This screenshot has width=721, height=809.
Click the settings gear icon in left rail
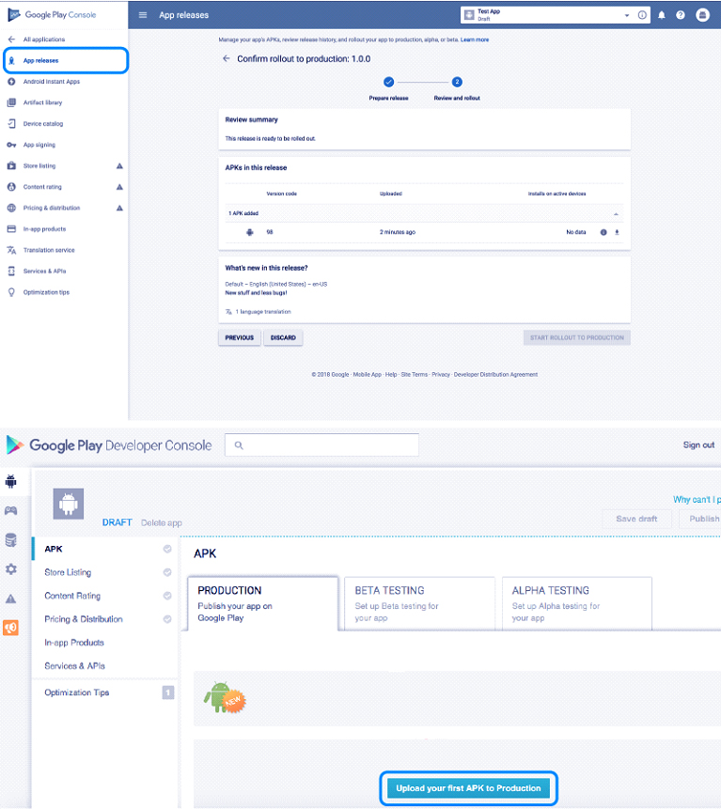[x=11, y=569]
